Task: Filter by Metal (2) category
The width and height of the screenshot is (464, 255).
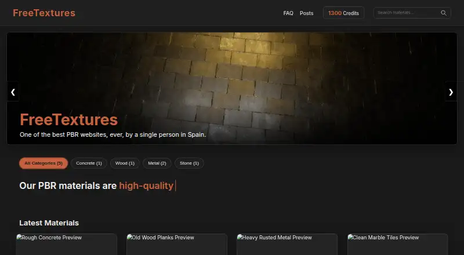Action: [x=157, y=163]
